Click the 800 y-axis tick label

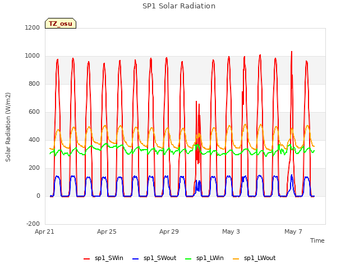pos(34,84)
